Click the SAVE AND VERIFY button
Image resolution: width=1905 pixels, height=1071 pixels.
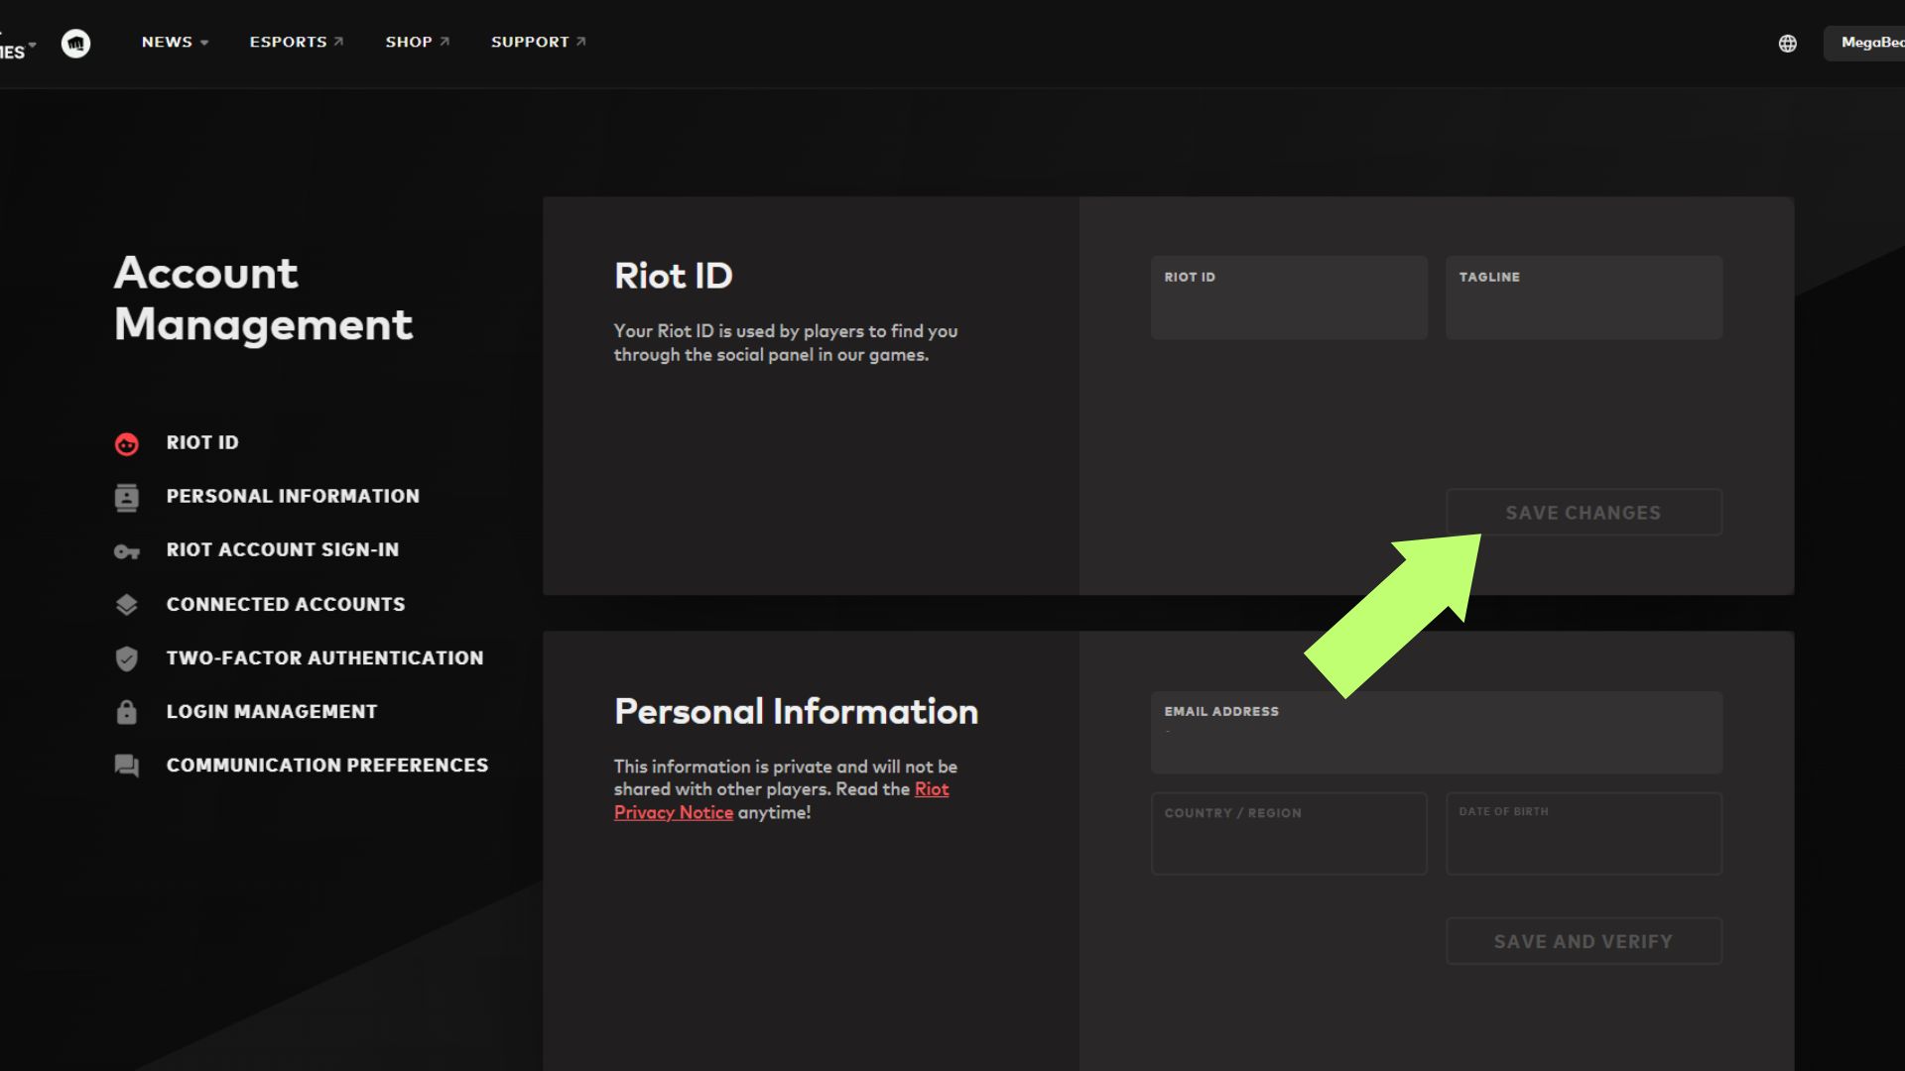[x=1584, y=941]
